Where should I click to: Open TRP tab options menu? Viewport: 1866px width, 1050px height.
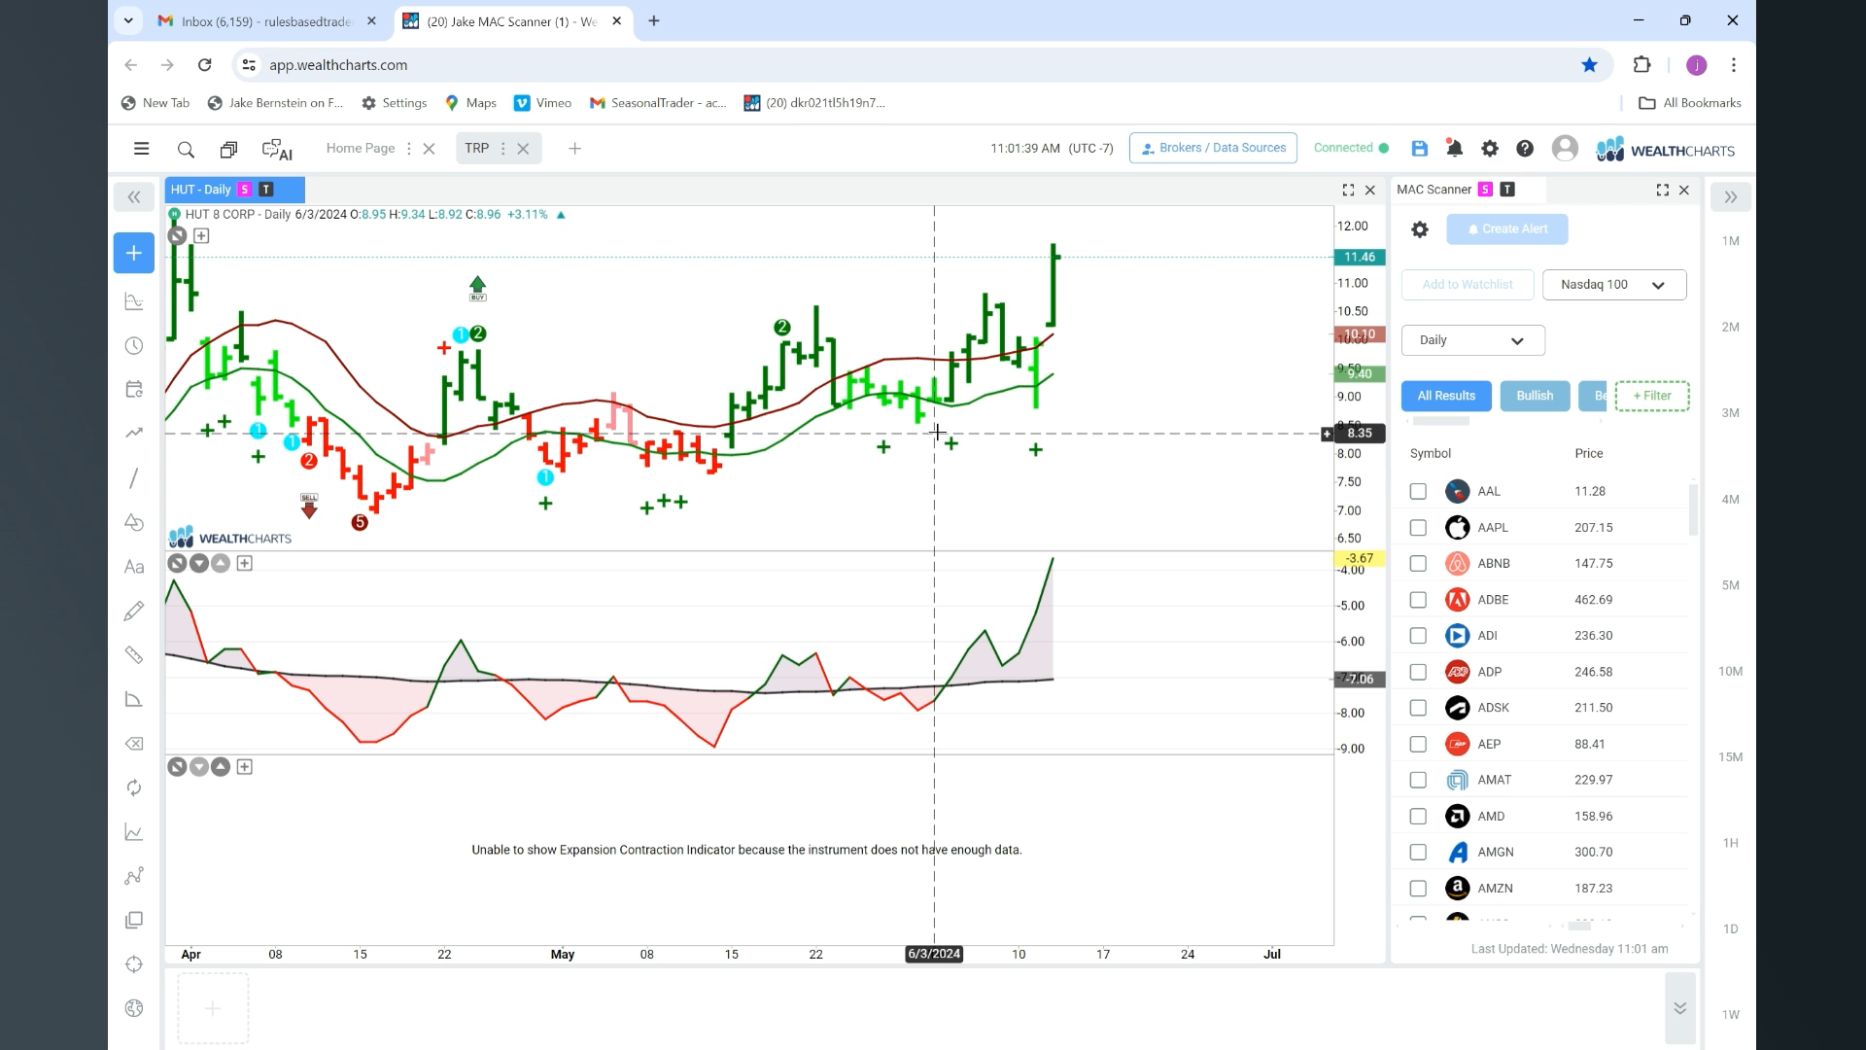(x=502, y=149)
